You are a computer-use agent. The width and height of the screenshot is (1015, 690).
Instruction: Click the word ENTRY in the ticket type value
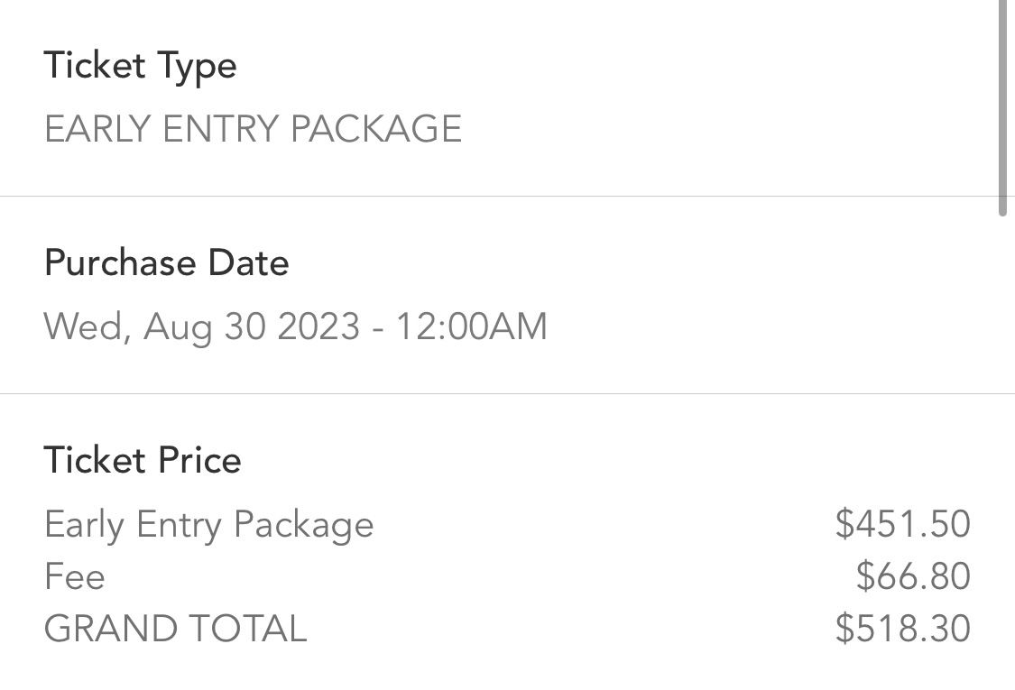tap(222, 128)
